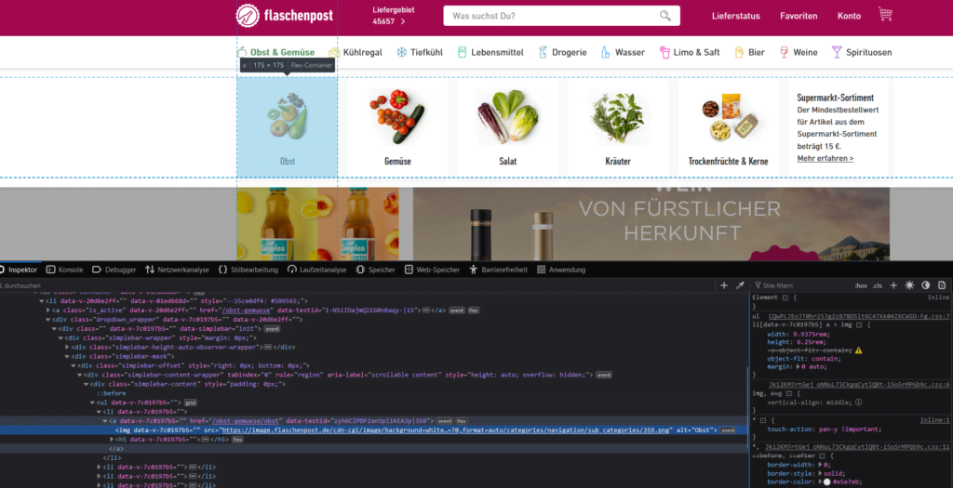Click the Tiefkühl snowflake icon
This screenshot has height=488, width=953.
tap(402, 52)
